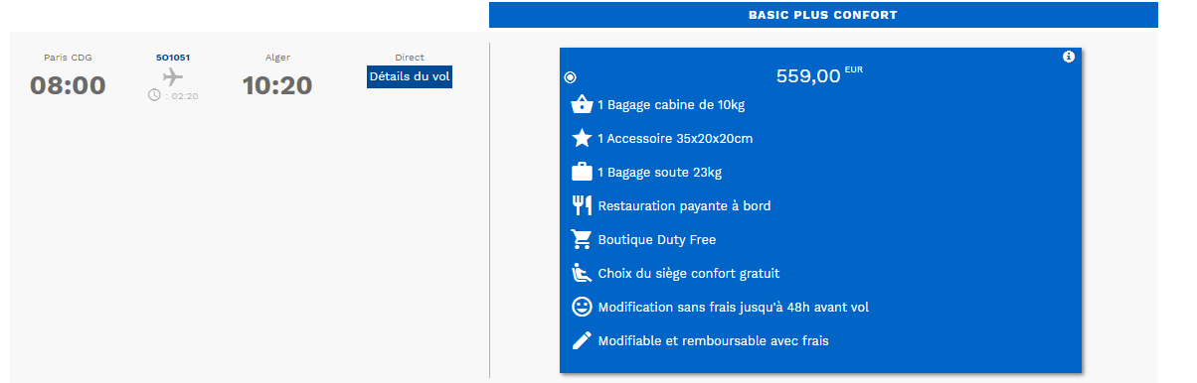Screen dimensions: 1197x383
Task: Open Détails du vol button
Action: tap(410, 76)
